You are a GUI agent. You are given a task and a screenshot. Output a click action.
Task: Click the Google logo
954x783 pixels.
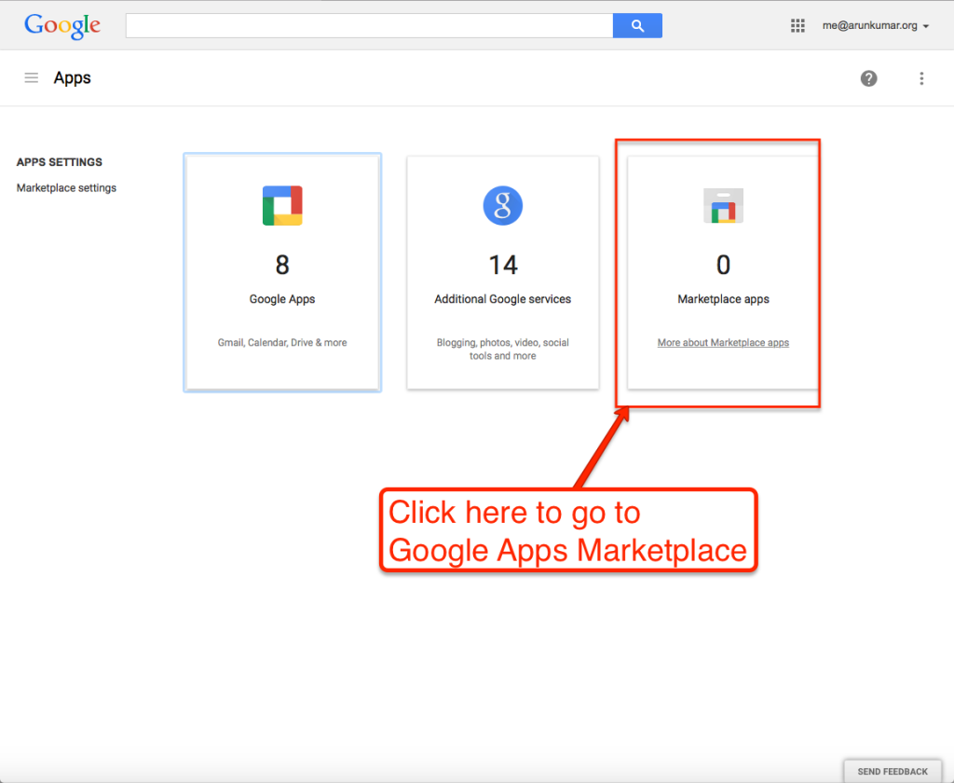point(62,26)
